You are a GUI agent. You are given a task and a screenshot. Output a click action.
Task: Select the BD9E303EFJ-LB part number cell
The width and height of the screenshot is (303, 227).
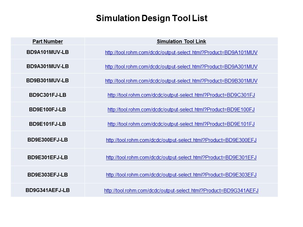pos(48,174)
